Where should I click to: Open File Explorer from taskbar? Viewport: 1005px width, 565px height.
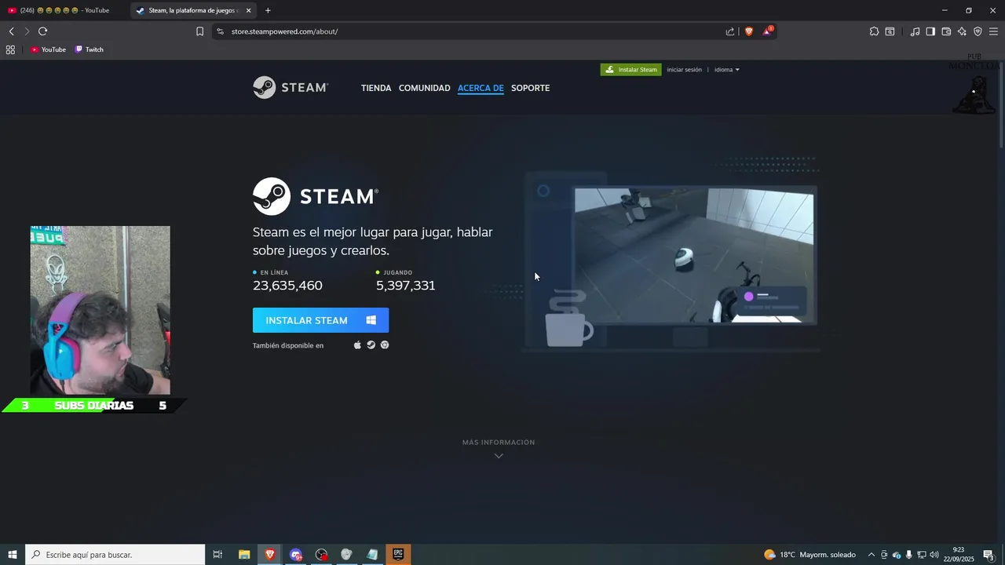point(244,555)
